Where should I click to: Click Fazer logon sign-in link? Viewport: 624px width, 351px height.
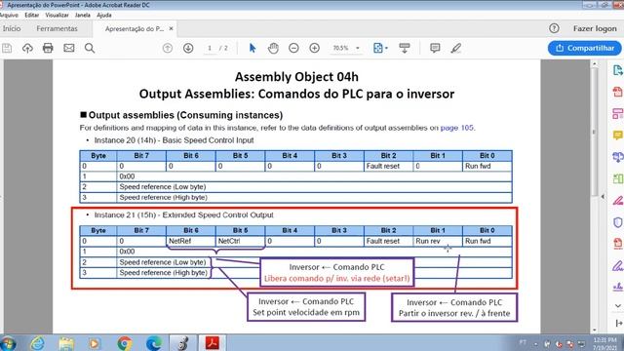click(x=595, y=28)
